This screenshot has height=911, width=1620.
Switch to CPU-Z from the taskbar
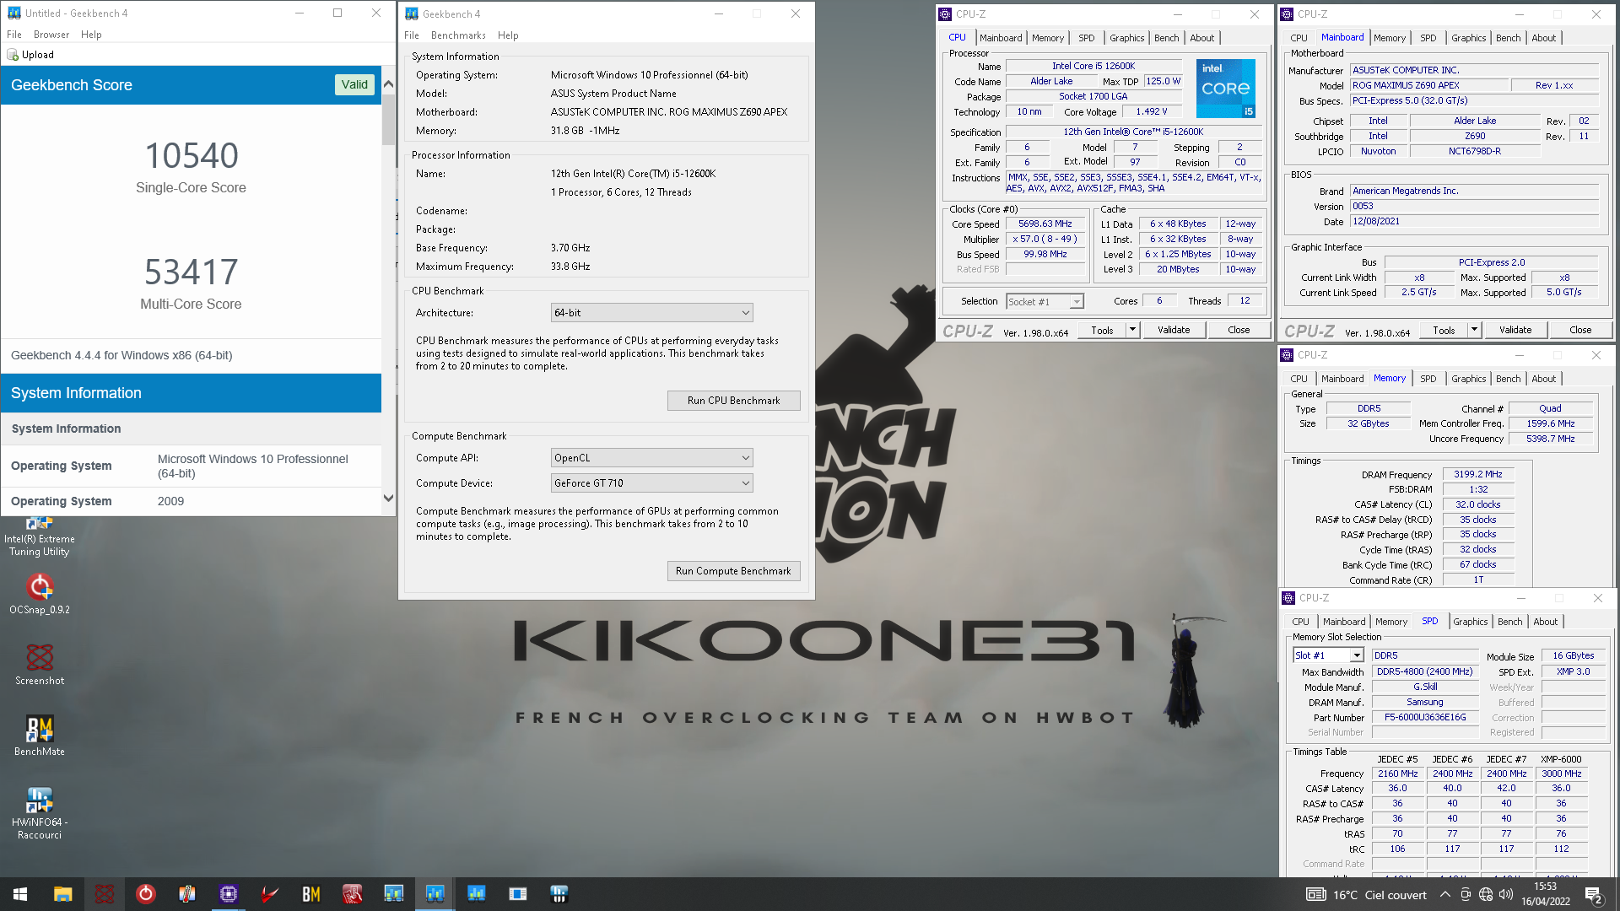(x=228, y=894)
